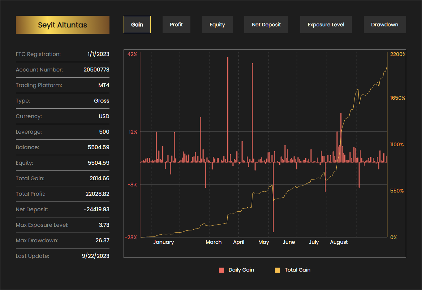Image resolution: width=422 pixels, height=290 pixels.
Task: Select the total gain value 2014.66
Action: pyautogui.click(x=100, y=178)
